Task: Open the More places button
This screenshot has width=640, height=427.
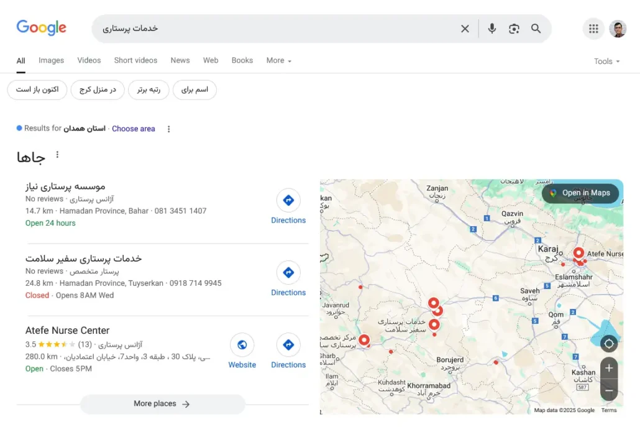Action: coord(163,404)
